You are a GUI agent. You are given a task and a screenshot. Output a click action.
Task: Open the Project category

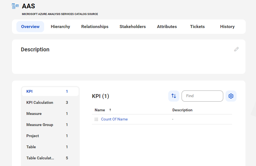coord(50,136)
